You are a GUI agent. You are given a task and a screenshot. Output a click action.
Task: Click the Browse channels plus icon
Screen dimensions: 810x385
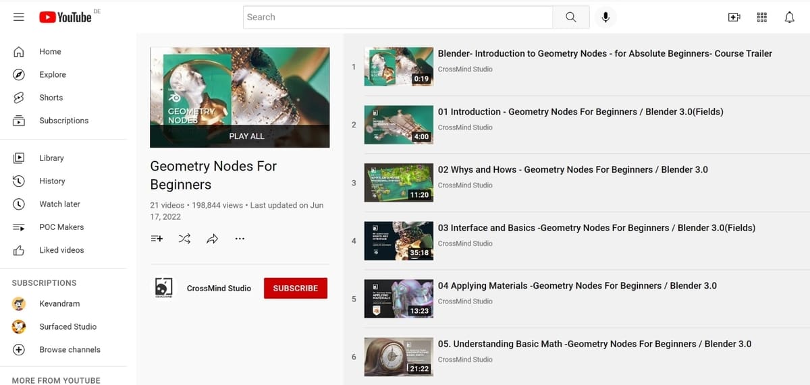coord(19,350)
